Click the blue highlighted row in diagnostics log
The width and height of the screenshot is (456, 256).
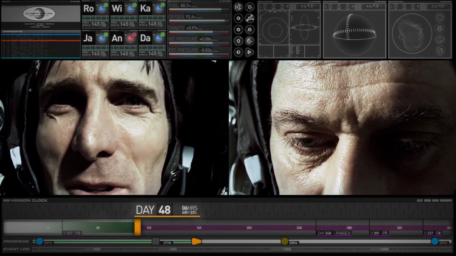(41, 35)
